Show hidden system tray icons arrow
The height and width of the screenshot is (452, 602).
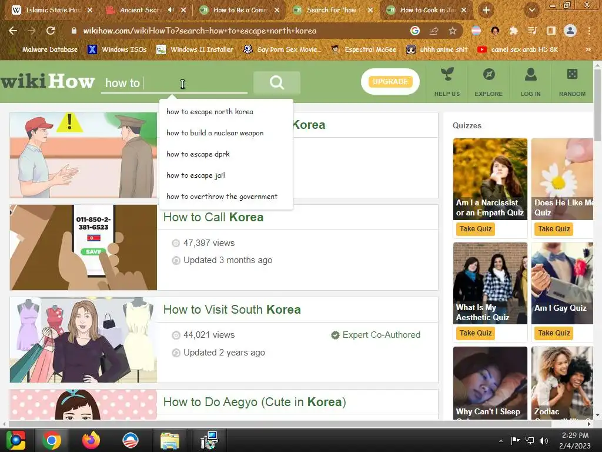coord(501,441)
